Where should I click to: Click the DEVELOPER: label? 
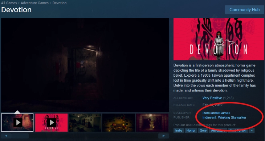click(x=182, y=113)
